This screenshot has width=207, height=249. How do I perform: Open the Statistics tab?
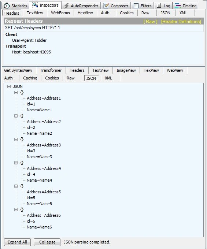point(16,6)
